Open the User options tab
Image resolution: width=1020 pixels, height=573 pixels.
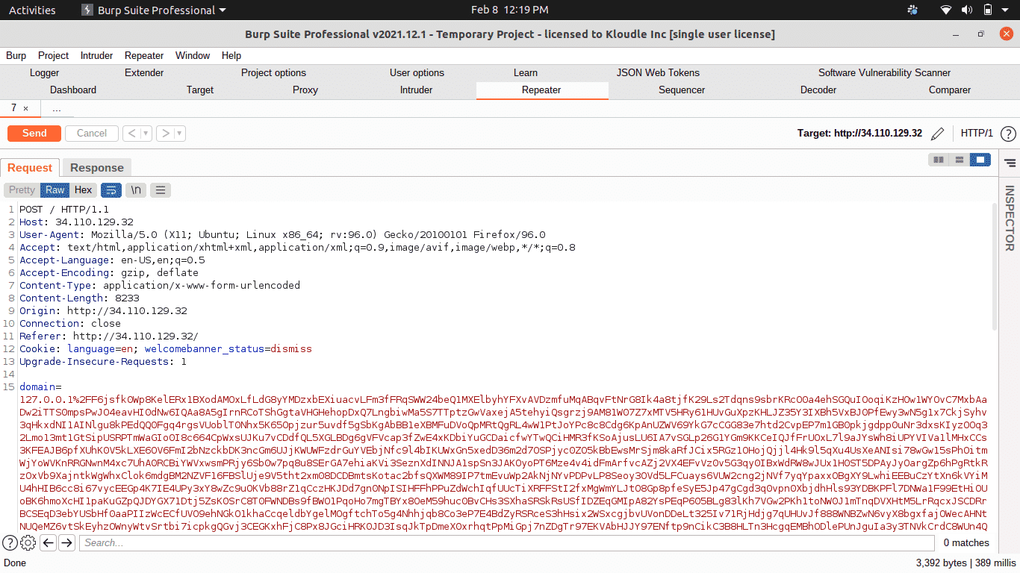point(417,73)
